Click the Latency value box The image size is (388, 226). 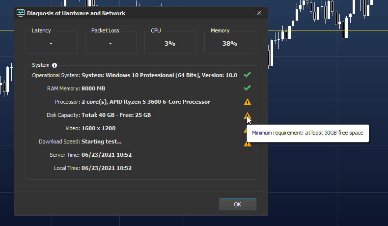52,42
